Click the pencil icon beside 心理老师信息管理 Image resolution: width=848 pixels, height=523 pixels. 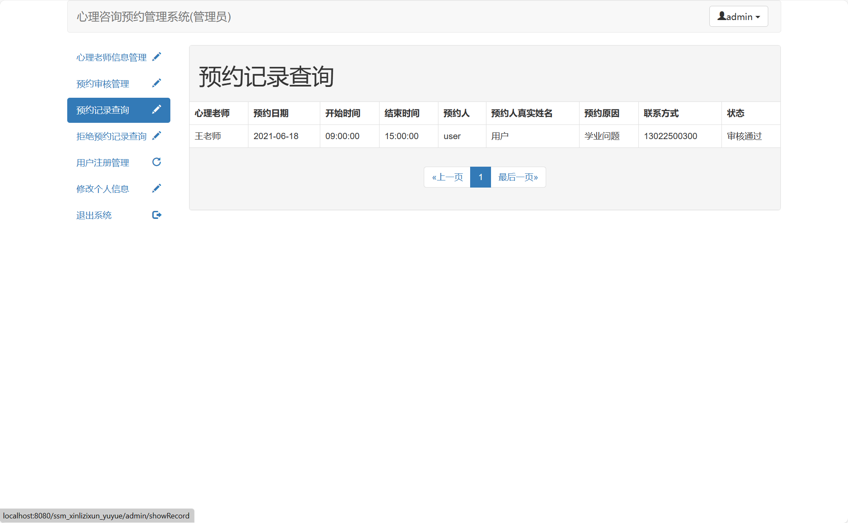[157, 56]
